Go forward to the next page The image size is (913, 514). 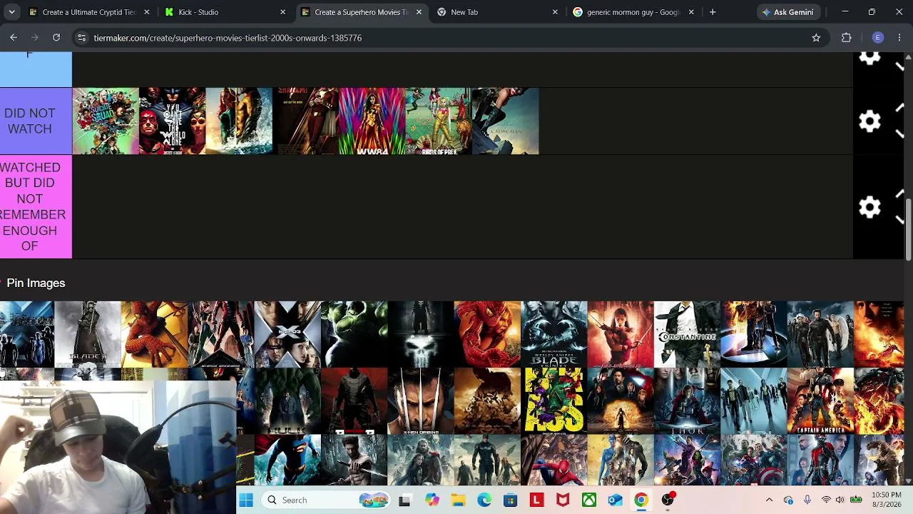click(x=35, y=37)
